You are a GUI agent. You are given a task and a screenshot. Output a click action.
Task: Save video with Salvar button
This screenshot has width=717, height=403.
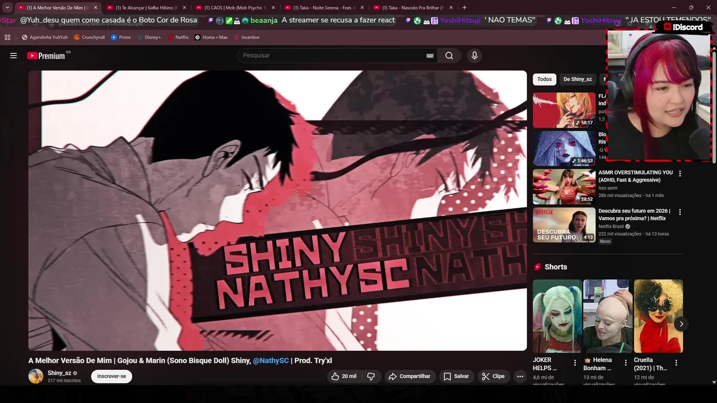pyautogui.click(x=456, y=376)
